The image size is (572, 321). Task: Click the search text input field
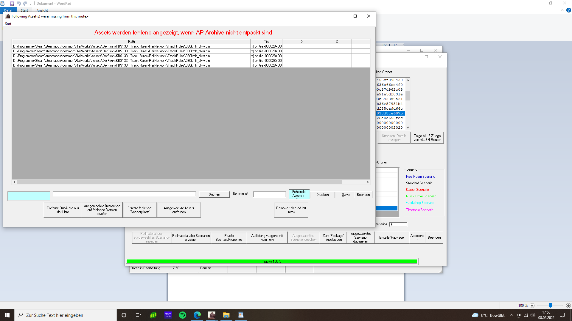124,194
